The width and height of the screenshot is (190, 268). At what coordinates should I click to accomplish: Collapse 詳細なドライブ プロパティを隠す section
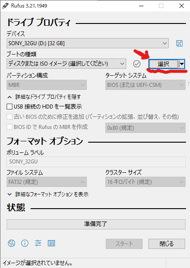tap(44, 97)
